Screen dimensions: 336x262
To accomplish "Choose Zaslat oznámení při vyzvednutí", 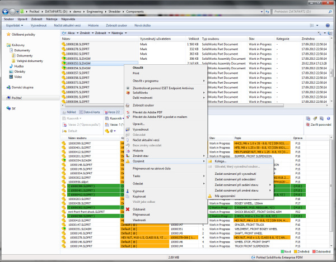I will click(x=235, y=174).
